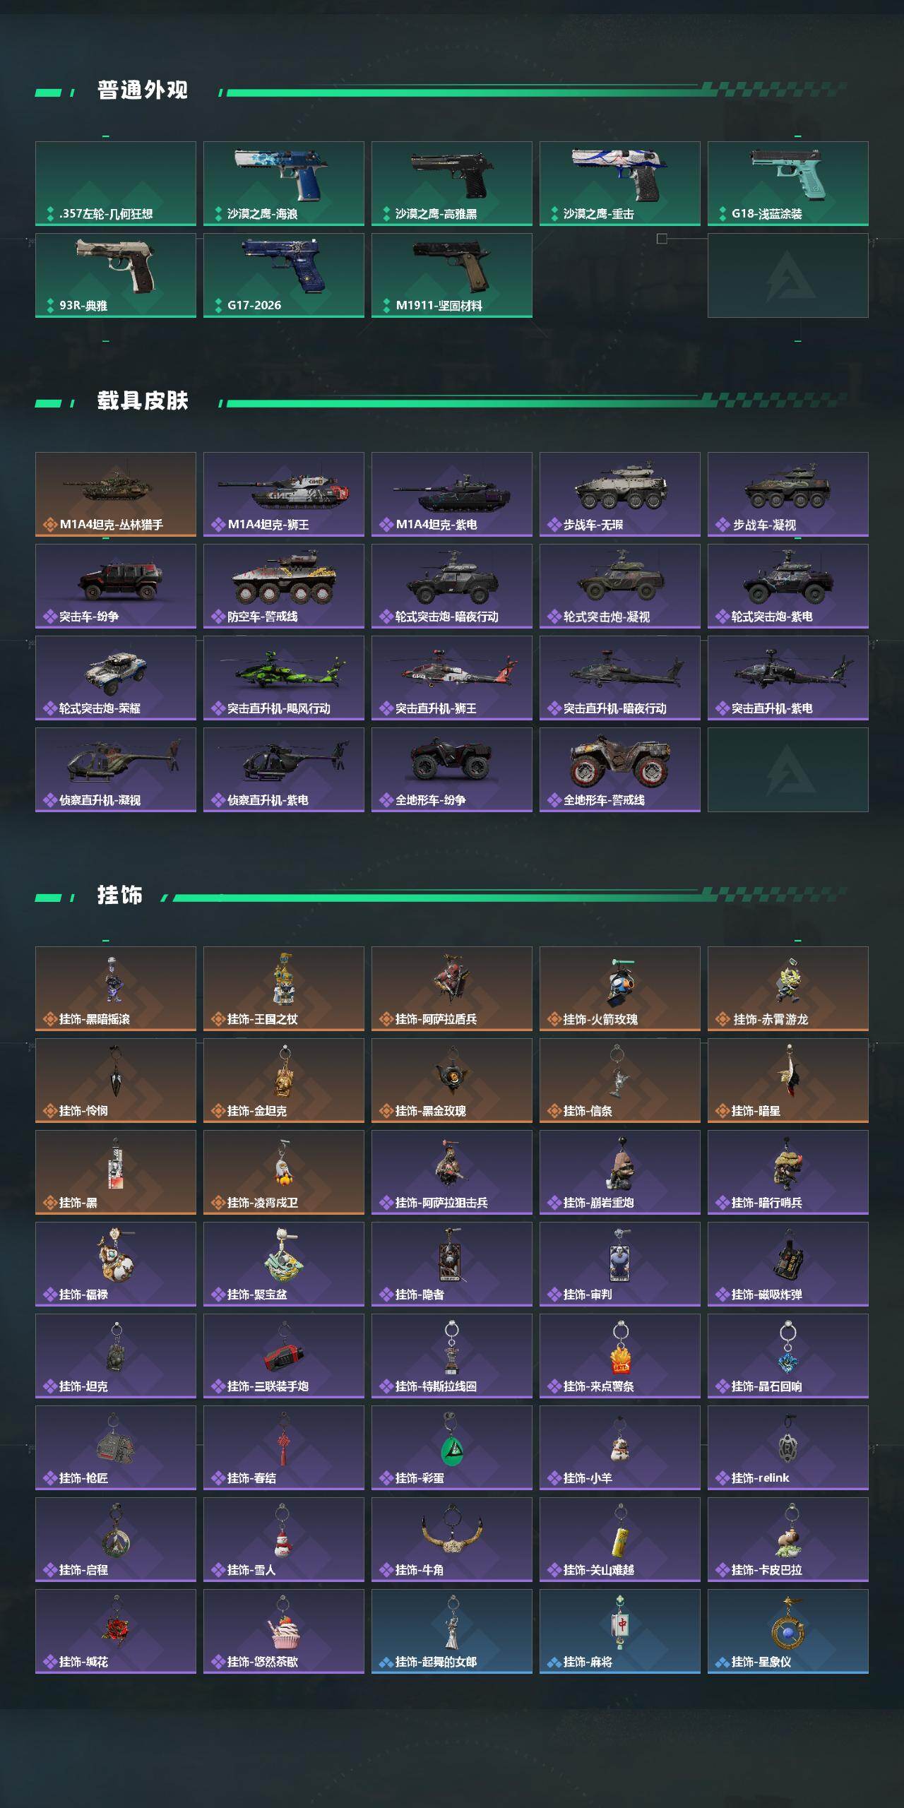Select the 挂饰-星象仪 charm icon
The width and height of the screenshot is (904, 1808).
pyautogui.click(x=788, y=1631)
